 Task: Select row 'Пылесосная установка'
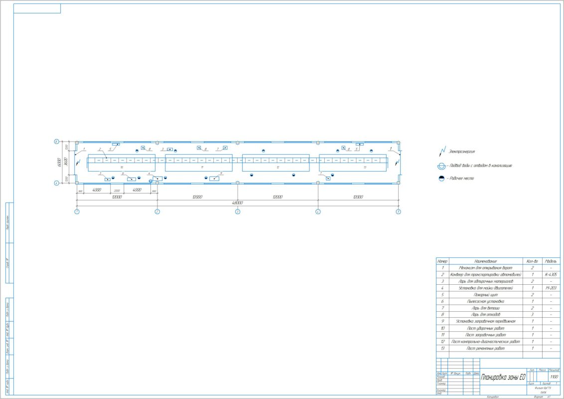tap(498, 301)
